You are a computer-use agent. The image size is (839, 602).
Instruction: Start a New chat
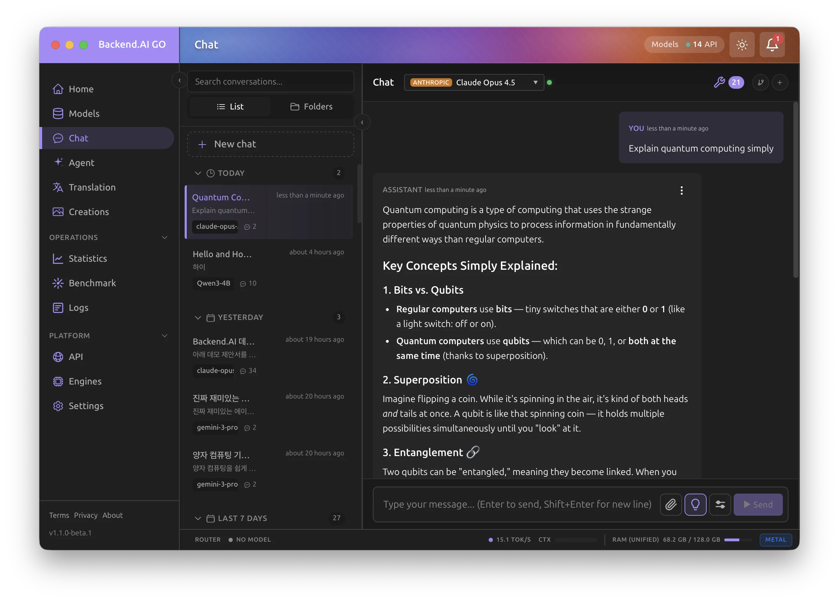[270, 144]
